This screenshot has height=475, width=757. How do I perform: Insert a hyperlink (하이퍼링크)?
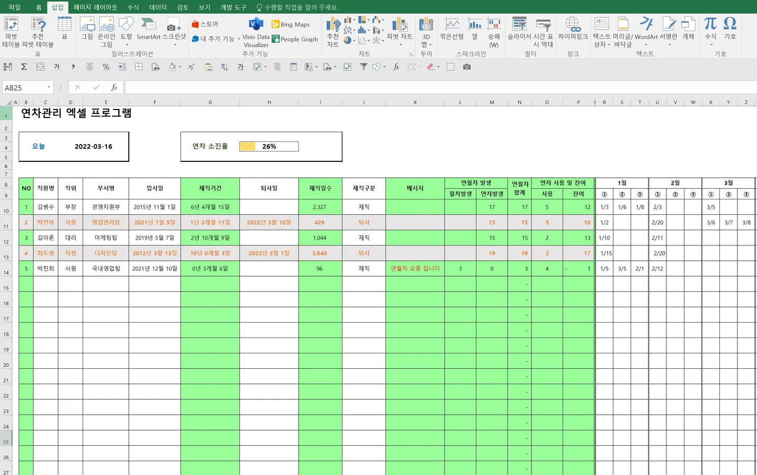573,28
